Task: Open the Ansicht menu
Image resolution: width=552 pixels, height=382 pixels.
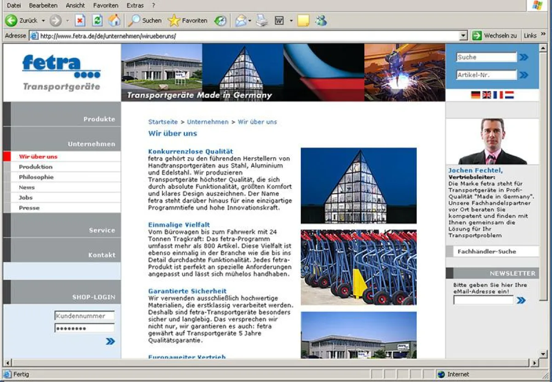Action: (x=75, y=6)
